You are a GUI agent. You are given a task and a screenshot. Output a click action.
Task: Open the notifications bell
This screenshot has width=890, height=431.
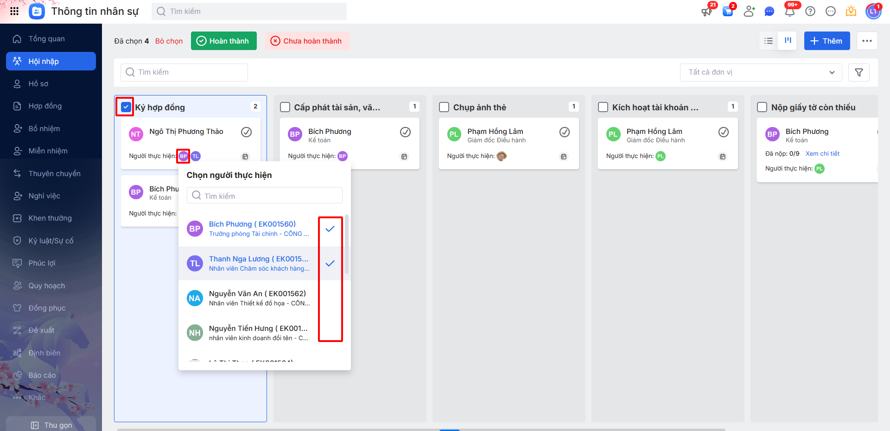pos(790,12)
